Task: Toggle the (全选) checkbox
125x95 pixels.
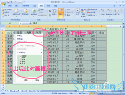Action: point(21,56)
